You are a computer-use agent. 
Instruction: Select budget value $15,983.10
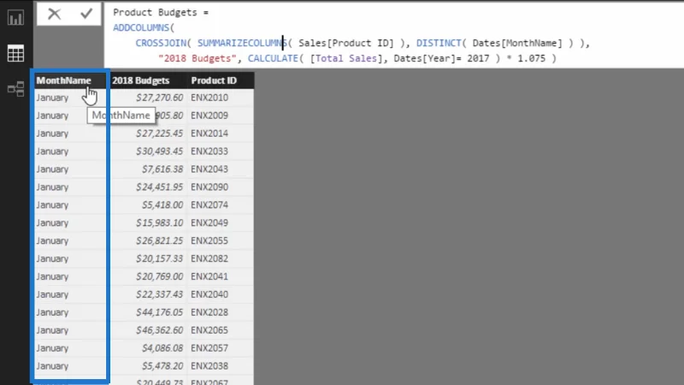tap(159, 222)
